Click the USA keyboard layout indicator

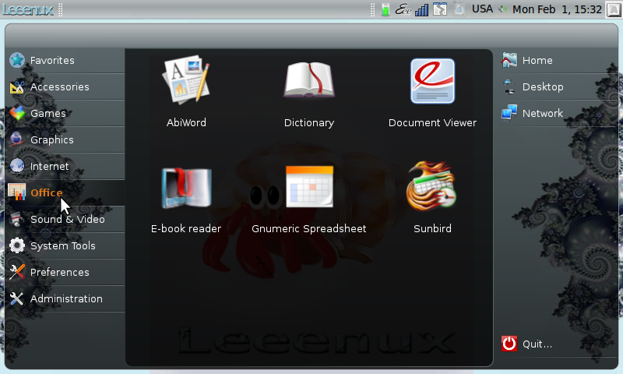482,9
